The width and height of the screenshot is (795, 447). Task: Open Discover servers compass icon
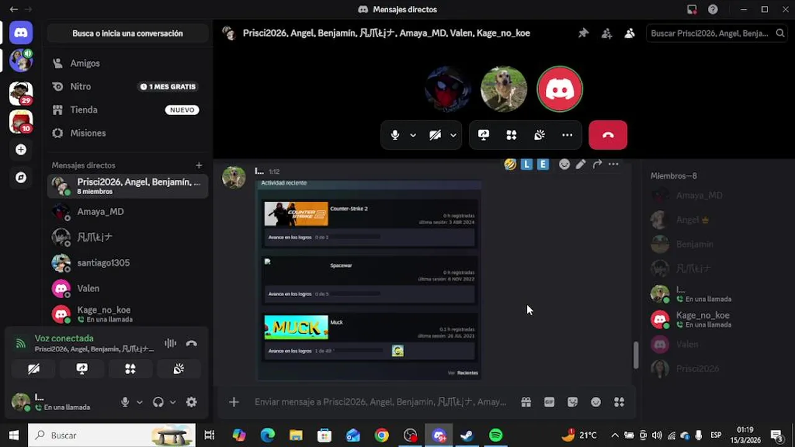tap(20, 178)
